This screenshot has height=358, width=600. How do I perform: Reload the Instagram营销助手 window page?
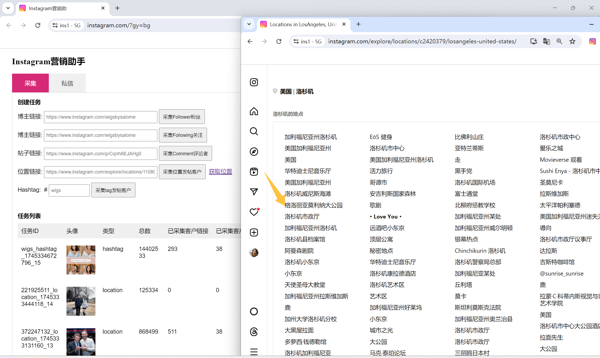38,25
